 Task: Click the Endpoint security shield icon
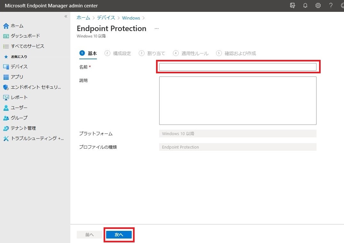[6, 87]
